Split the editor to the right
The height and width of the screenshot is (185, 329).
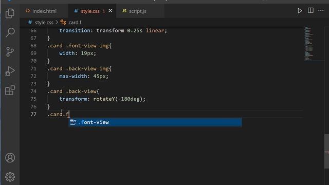(x=310, y=10)
